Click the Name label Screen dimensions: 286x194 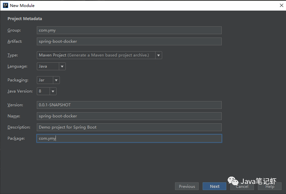tap(14, 116)
